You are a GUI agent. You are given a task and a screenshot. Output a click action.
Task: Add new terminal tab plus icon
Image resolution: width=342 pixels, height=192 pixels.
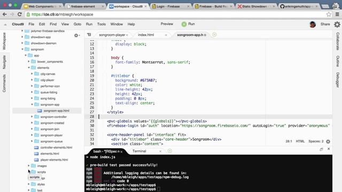click(x=170, y=151)
